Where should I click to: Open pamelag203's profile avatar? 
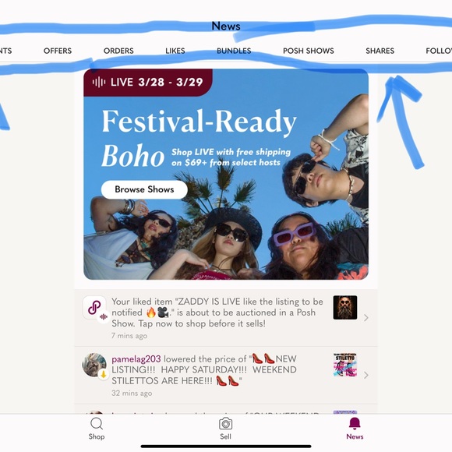[94, 365]
